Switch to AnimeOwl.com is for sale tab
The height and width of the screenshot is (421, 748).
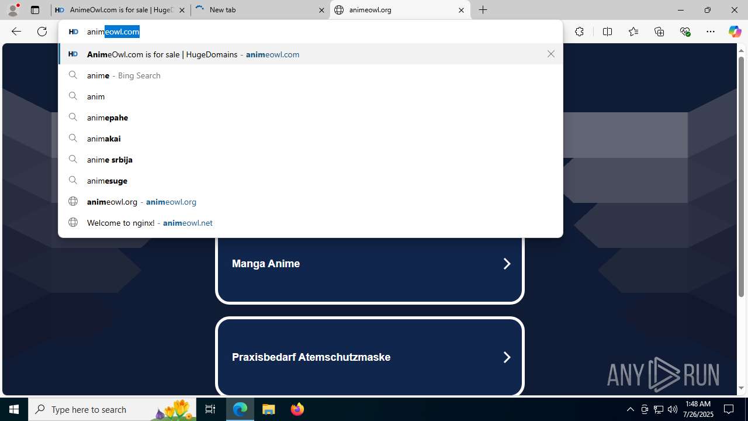tap(120, 10)
